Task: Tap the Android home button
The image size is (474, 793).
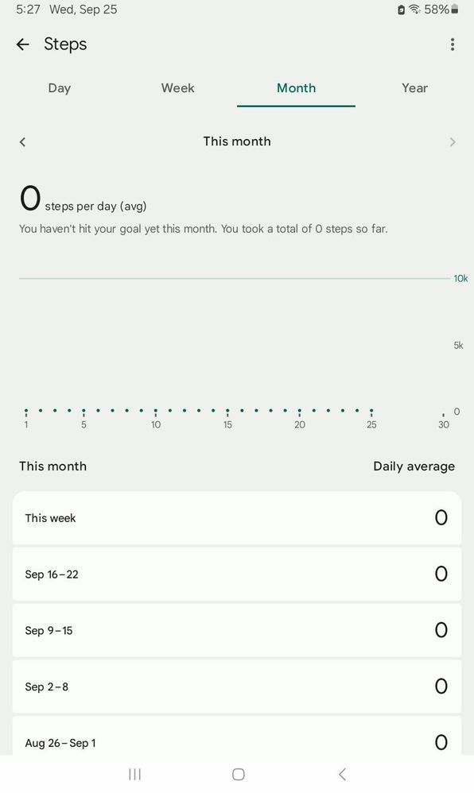Action: (238, 774)
